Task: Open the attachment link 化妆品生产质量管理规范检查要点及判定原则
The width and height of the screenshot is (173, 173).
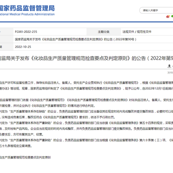Action: click(25, 157)
